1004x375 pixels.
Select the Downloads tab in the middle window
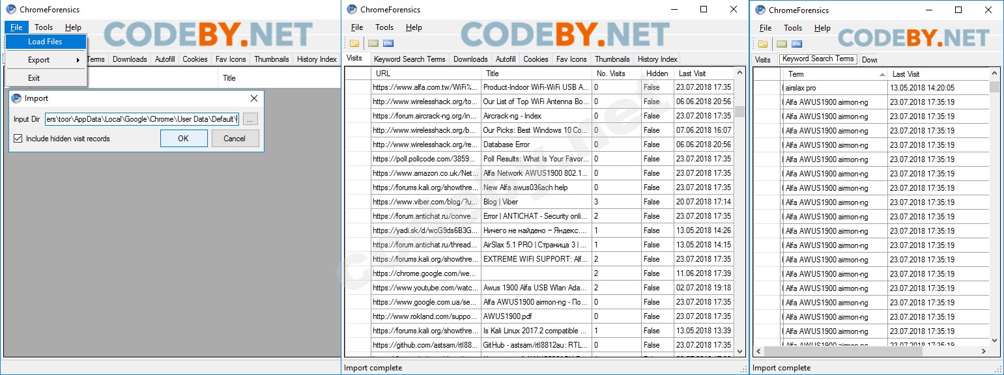pyautogui.click(x=470, y=59)
